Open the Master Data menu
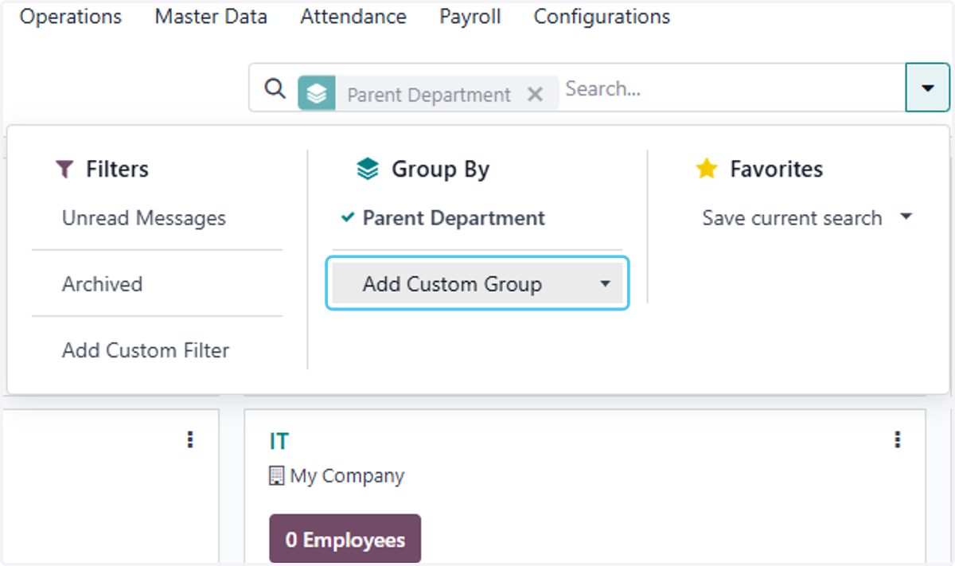Viewport: 955px width, 566px height. tap(211, 17)
